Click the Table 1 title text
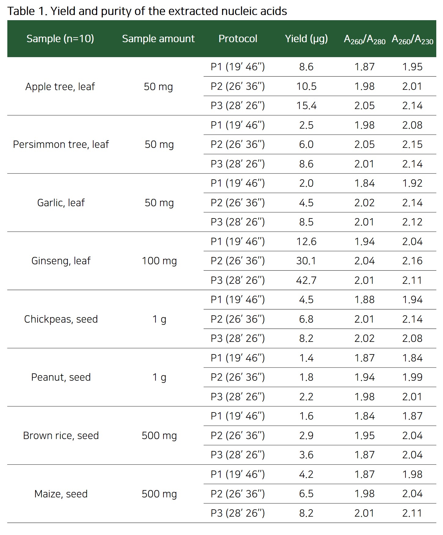The width and height of the screenshot is (443, 535). click(147, 11)
